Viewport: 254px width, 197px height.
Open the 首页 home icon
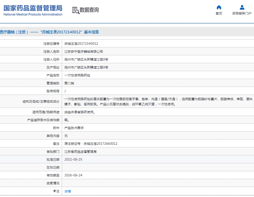219,7
